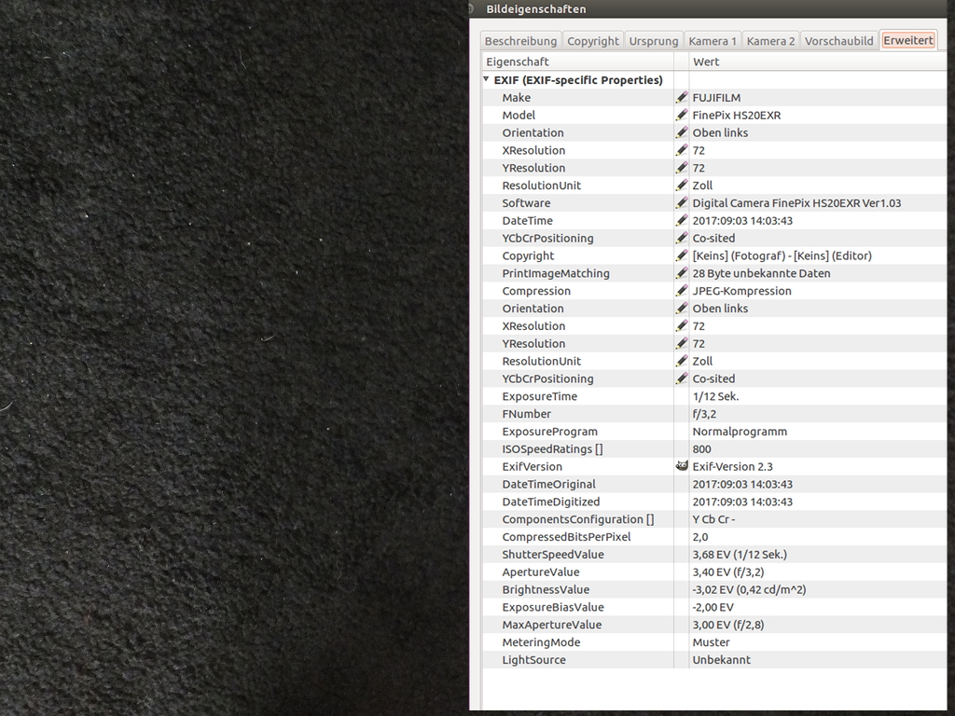The width and height of the screenshot is (955, 716).
Task: Click the Eigenschaft column header
Action: (x=577, y=62)
